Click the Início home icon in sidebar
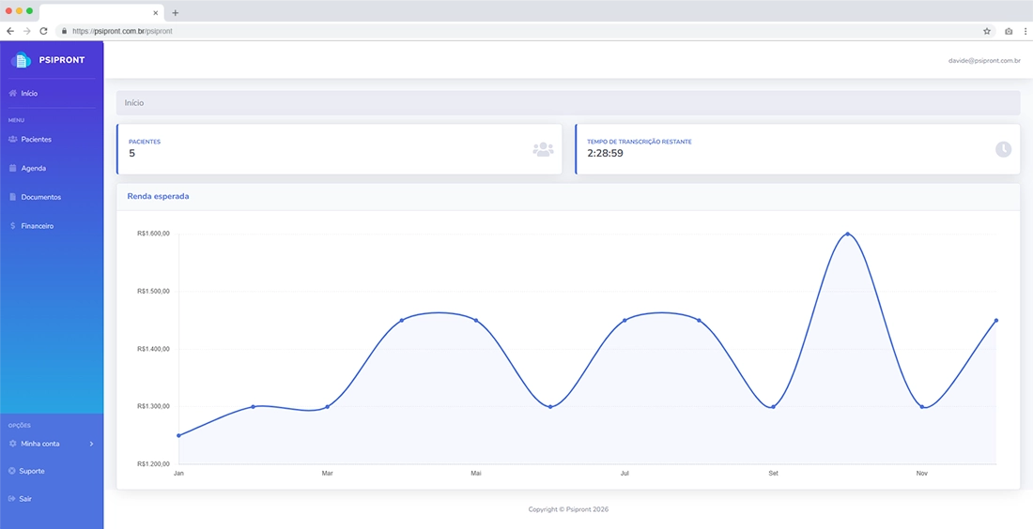Viewport: 1033px width, 529px height. pos(12,94)
